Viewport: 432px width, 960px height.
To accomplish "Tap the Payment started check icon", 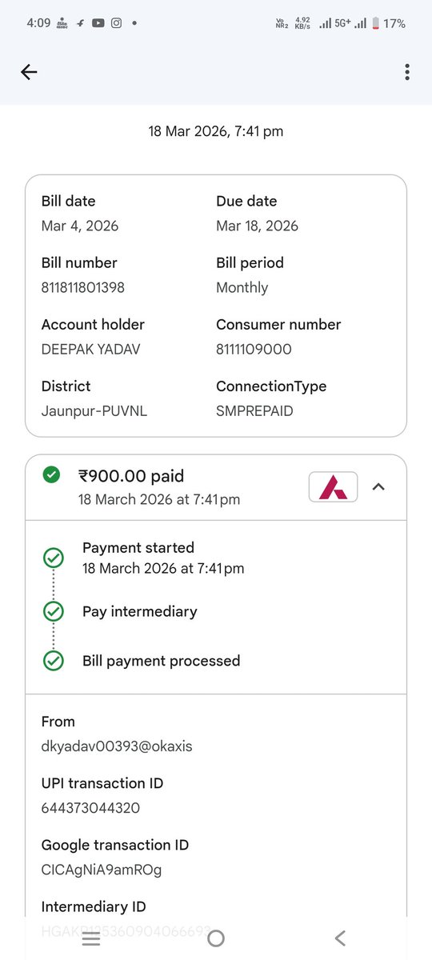I will [53, 558].
